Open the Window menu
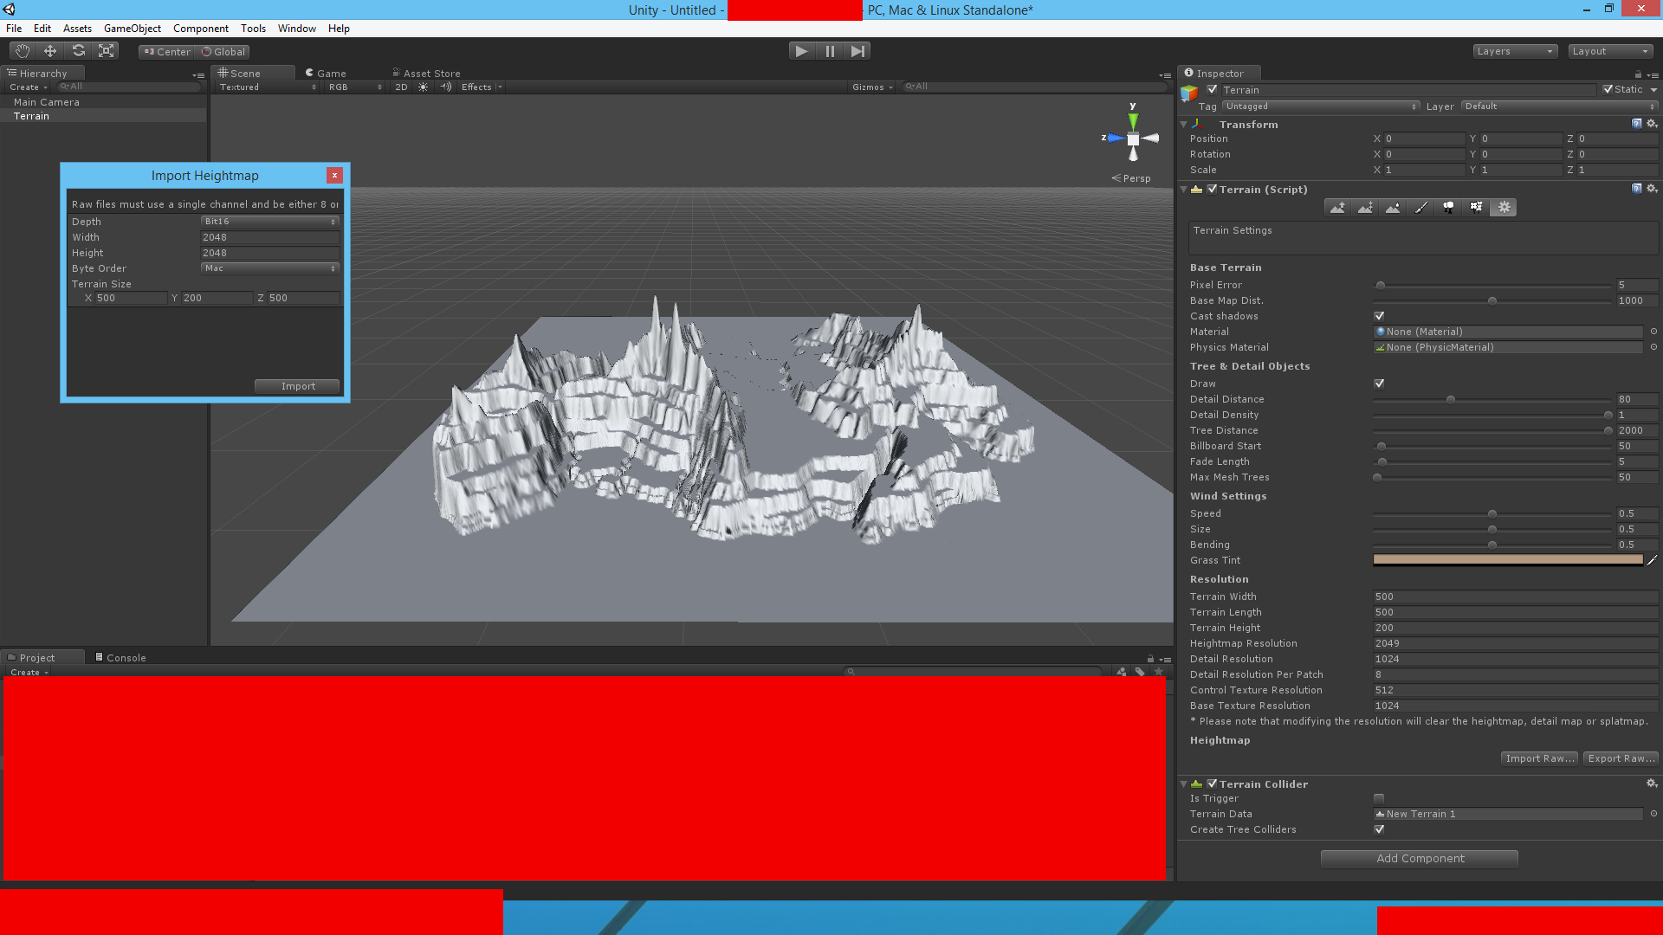The width and height of the screenshot is (1663, 935). pyautogui.click(x=296, y=29)
